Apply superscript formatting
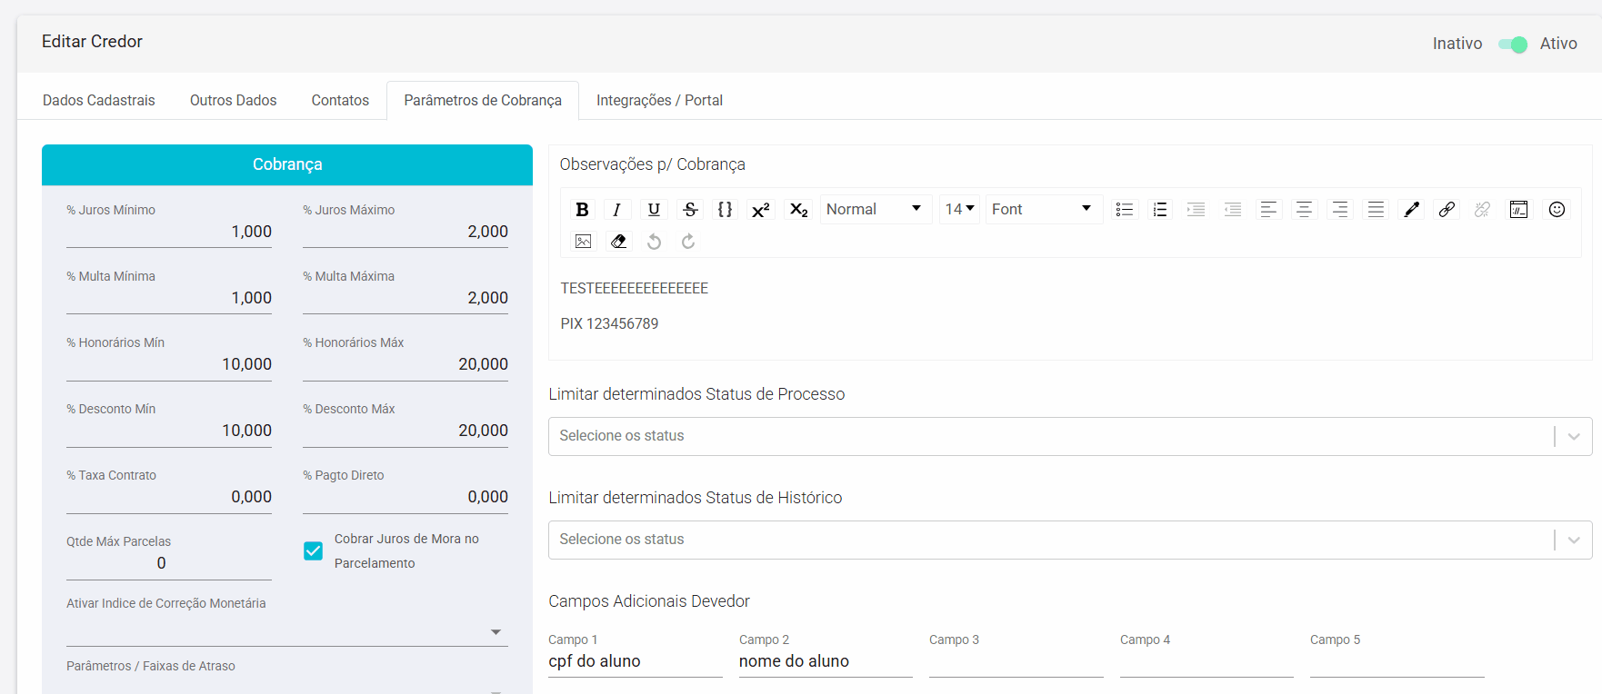The height and width of the screenshot is (694, 1602). pos(761,210)
